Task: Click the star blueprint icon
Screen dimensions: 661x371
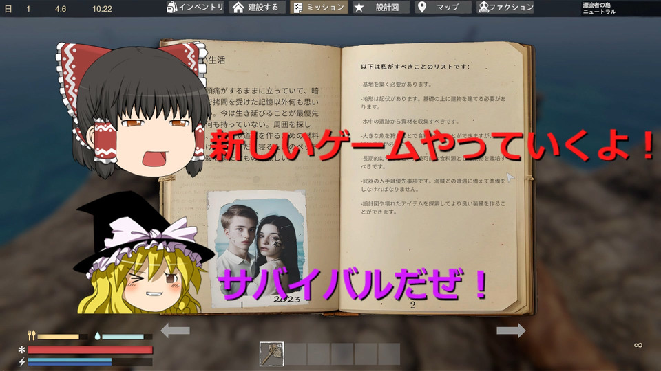Action: tap(359, 7)
